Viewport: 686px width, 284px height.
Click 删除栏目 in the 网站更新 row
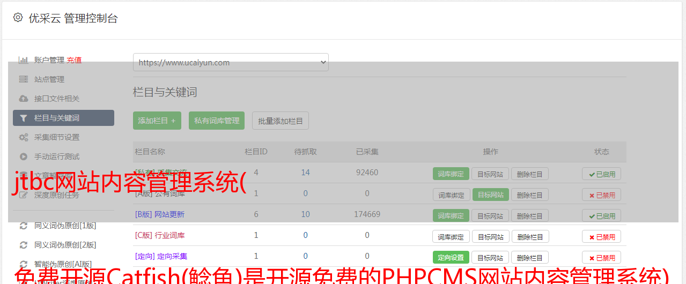529,216
